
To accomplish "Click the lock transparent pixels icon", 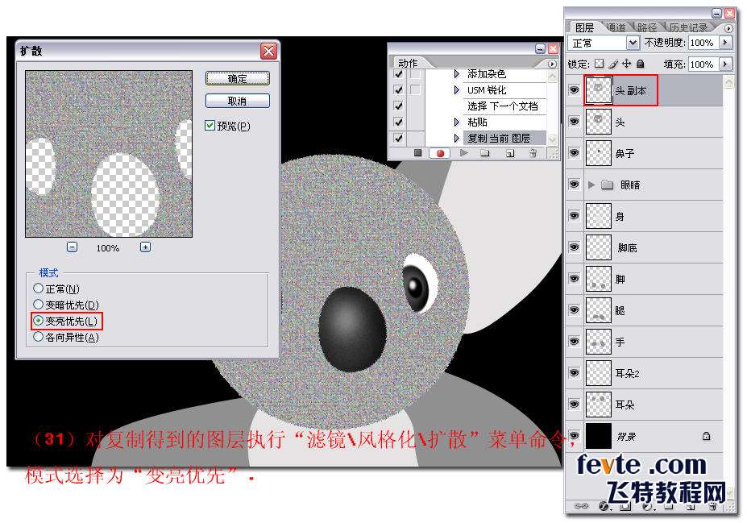I will pos(599,64).
